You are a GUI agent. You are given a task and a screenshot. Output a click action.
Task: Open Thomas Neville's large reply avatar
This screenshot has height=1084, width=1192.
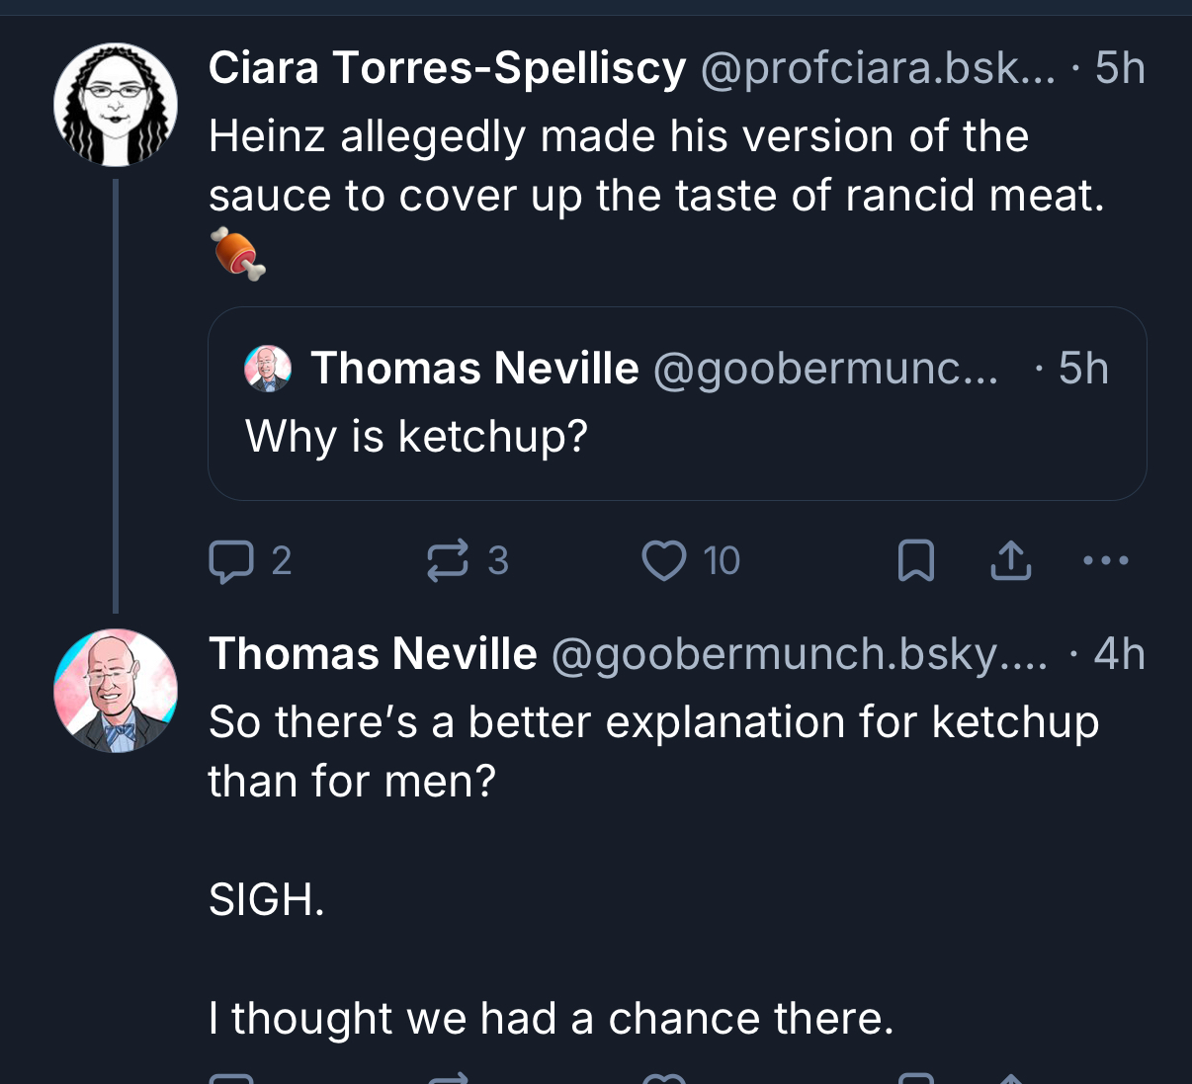pos(116,691)
